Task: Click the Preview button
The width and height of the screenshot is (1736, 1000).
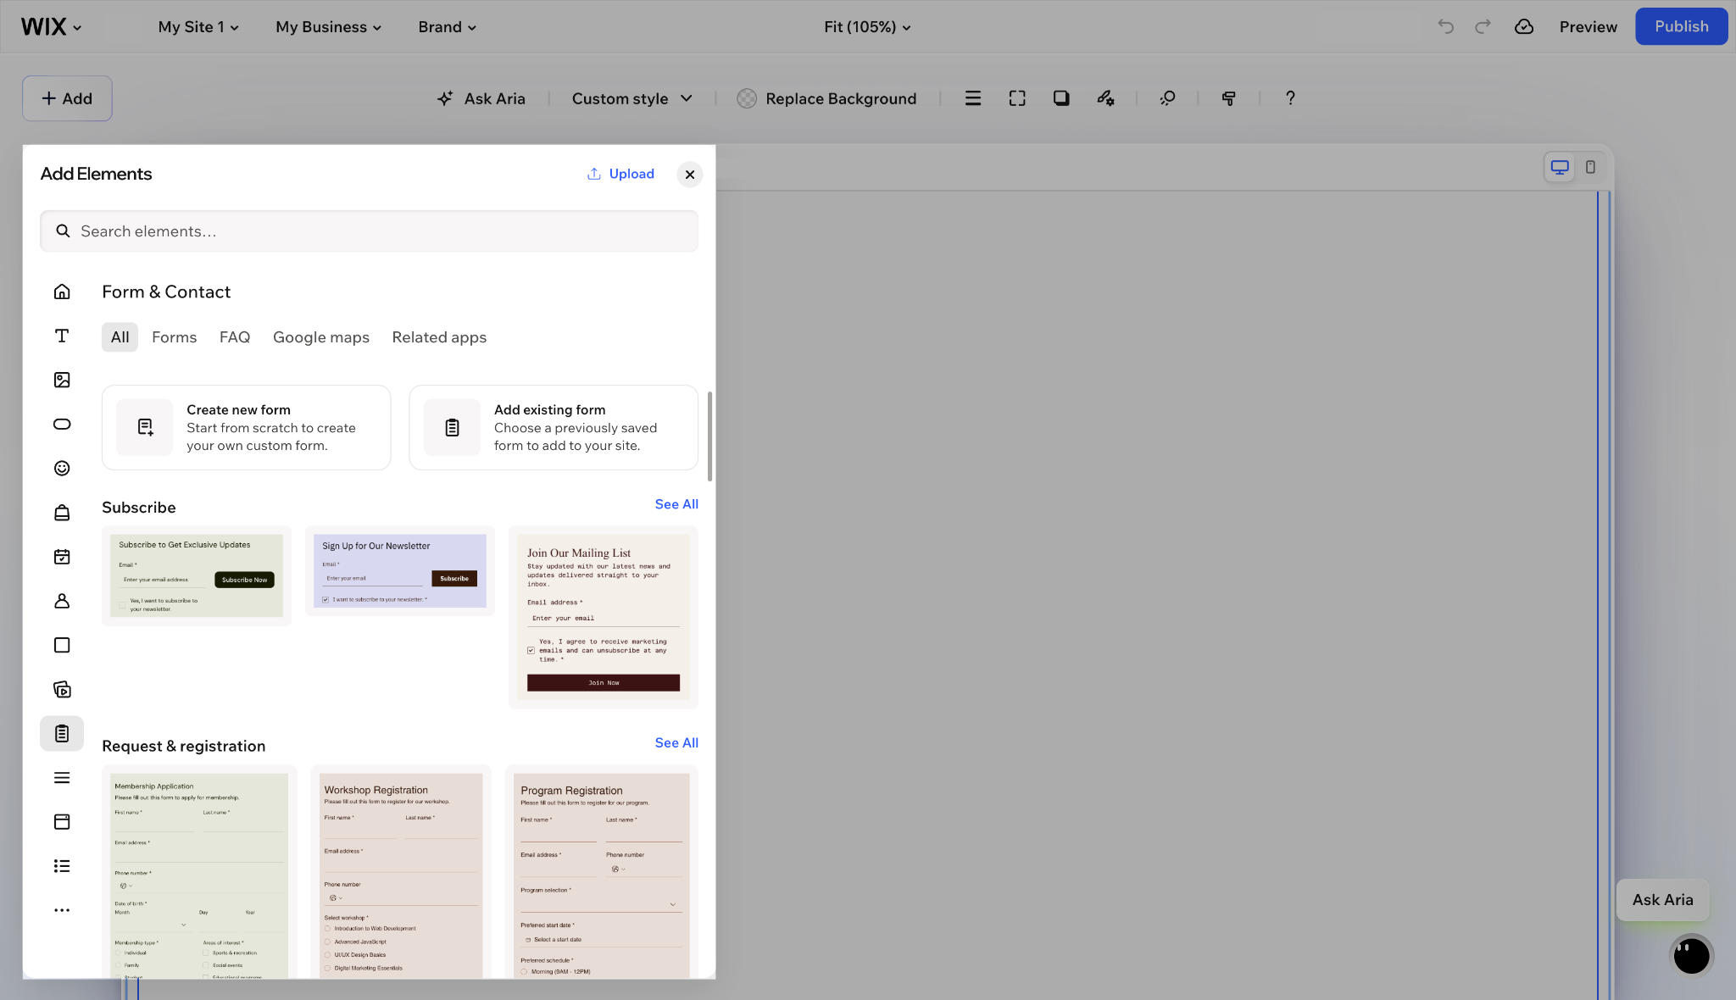Action: pyautogui.click(x=1588, y=26)
